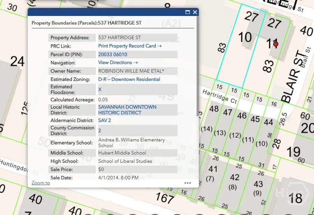This screenshot has height=215, width=314.
Task: View the Estimated Floodzone X details
Action: pyautogui.click(x=99, y=89)
